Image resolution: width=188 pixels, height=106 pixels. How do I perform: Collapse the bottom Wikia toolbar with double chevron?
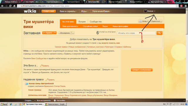[x=184, y=100]
